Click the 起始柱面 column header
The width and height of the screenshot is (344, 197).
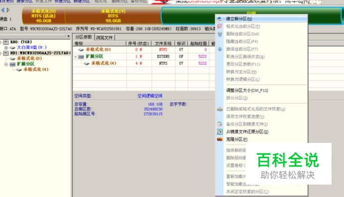click(x=198, y=43)
